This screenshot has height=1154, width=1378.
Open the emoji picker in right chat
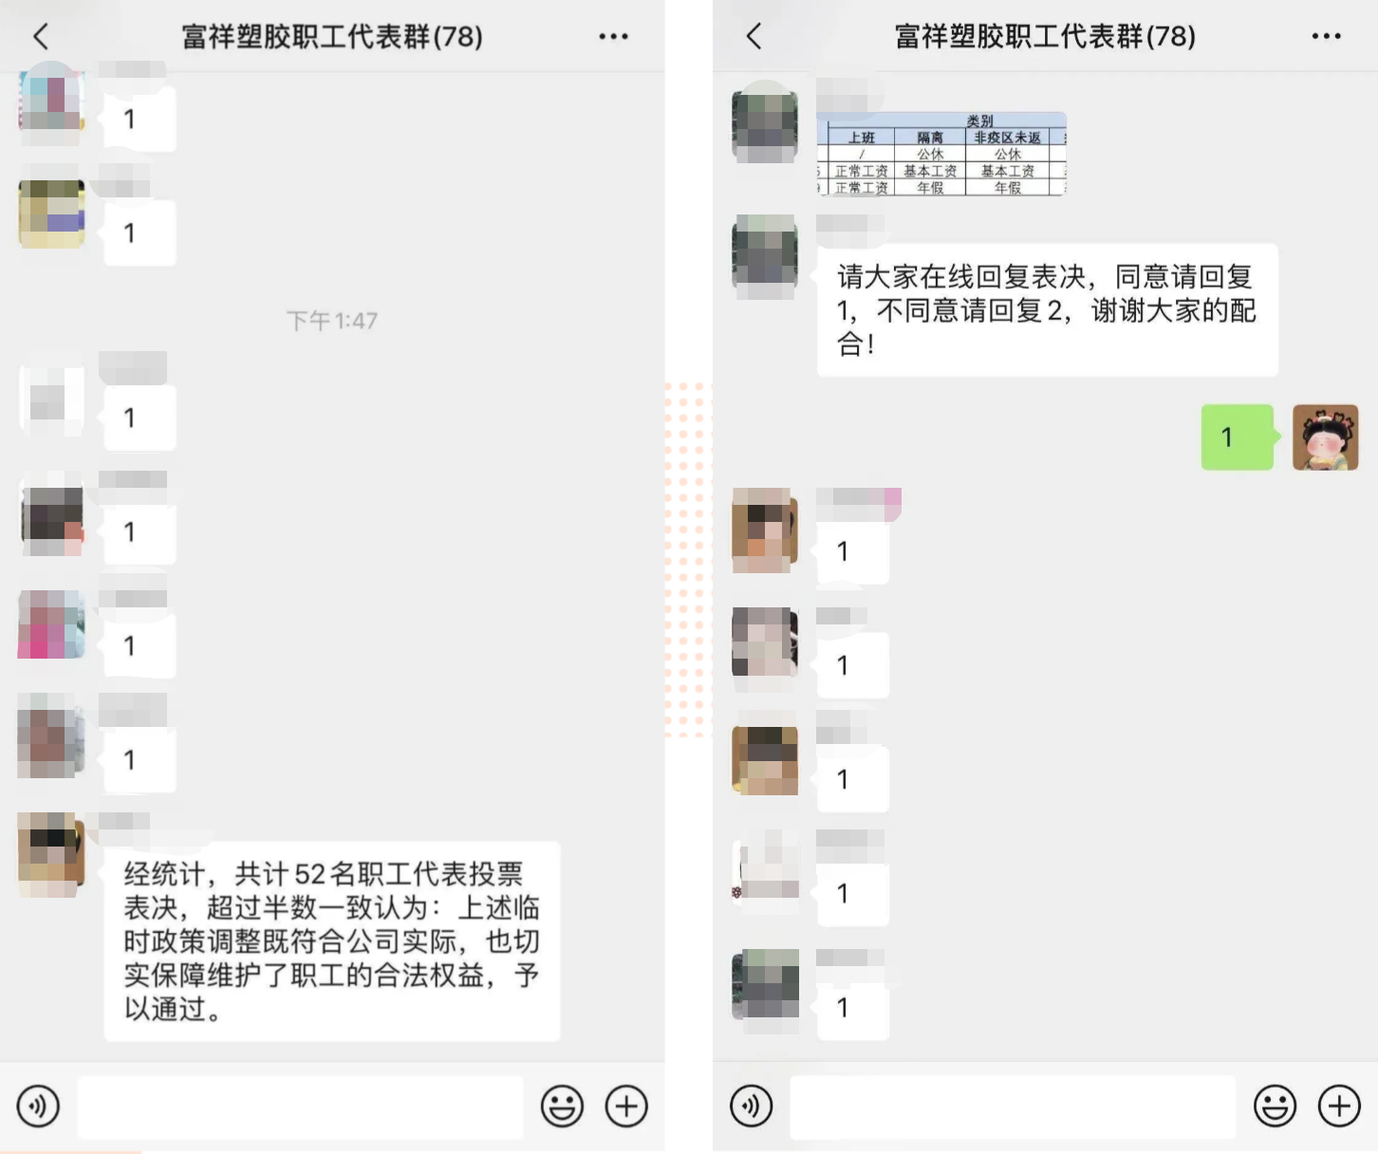(x=1275, y=1106)
